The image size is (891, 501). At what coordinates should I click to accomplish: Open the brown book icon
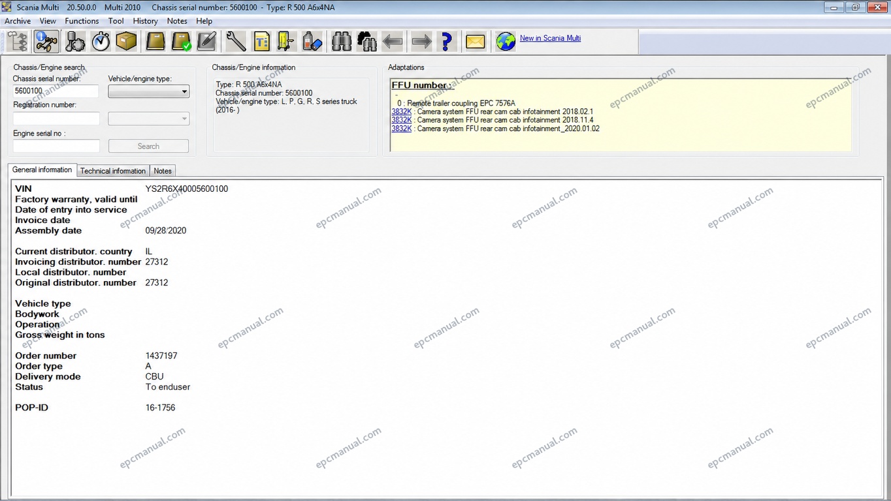click(155, 42)
